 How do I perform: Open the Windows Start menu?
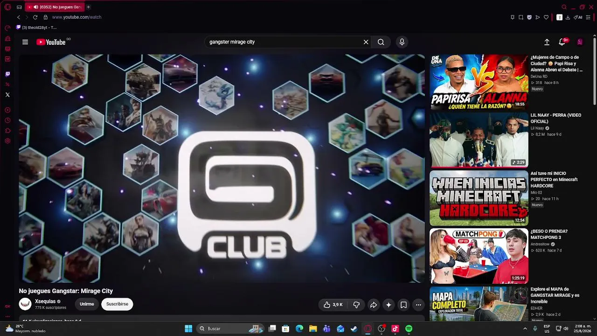(x=188, y=329)
